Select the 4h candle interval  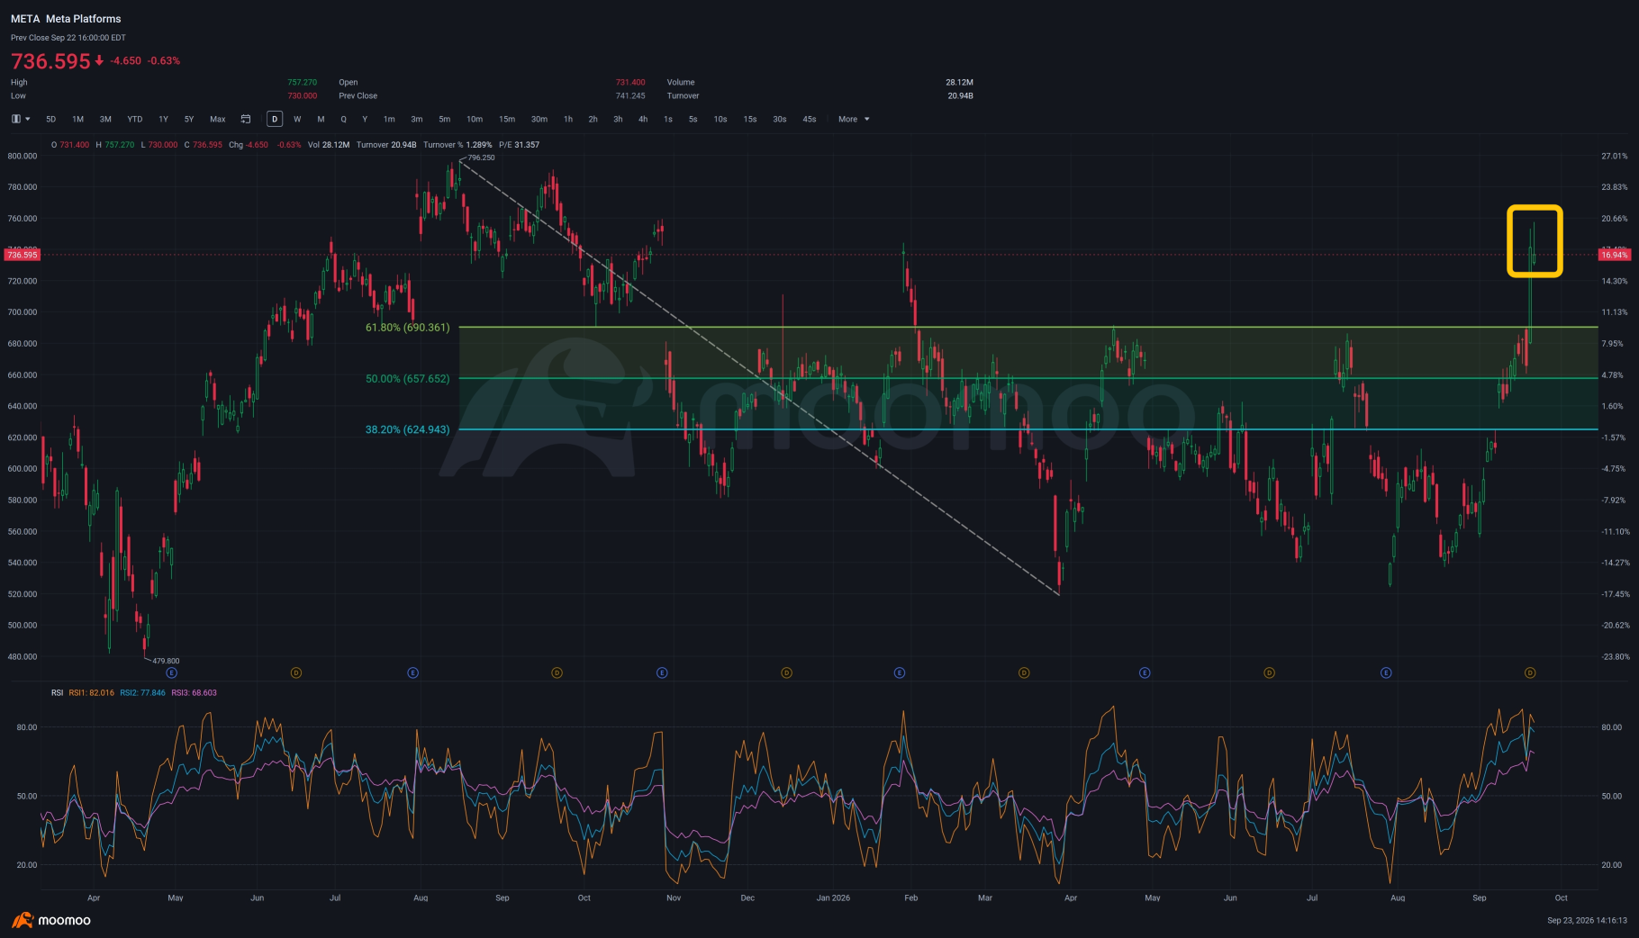pos(643,119)
